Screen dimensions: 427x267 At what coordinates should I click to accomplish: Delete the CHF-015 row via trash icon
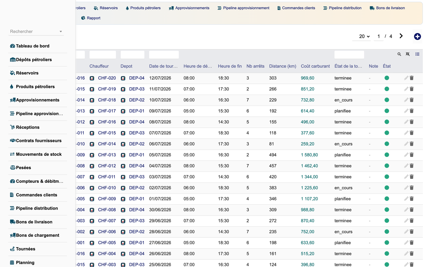(412, 133)
